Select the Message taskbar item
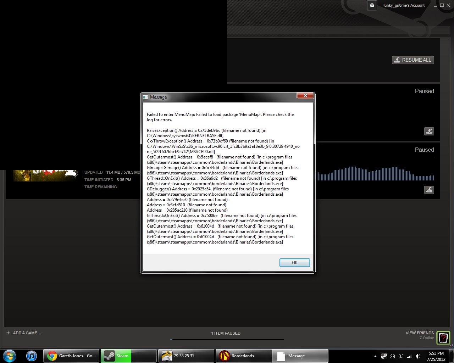This screenshot has height=363, width=454. pyautogui.click(x=300, y=356)
